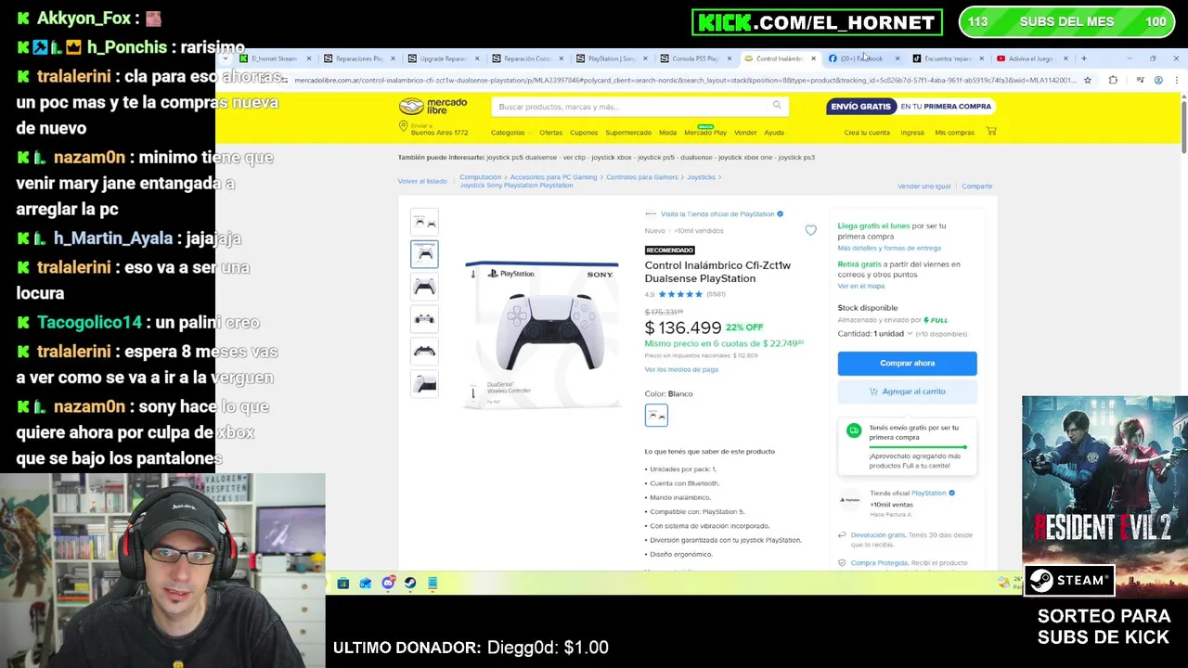Bookmark this page with the star icon

[1087, 80]
